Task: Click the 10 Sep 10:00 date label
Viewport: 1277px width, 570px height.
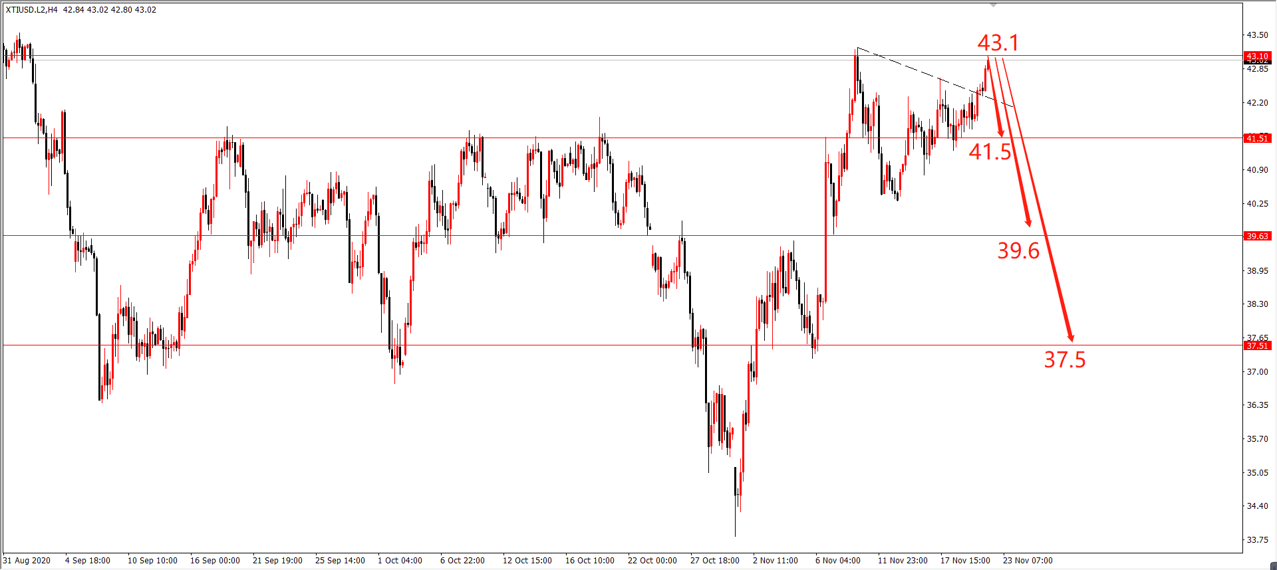Action: pyautogui.click(x=152, y=561)
